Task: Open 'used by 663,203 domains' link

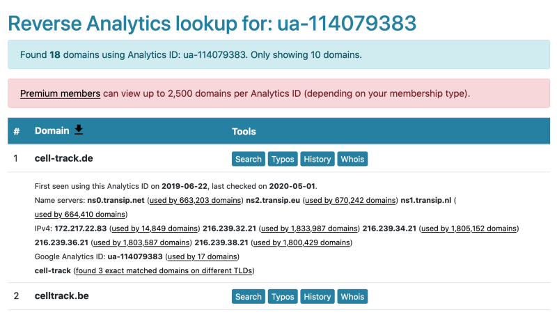Action: [x=195, y=200]
